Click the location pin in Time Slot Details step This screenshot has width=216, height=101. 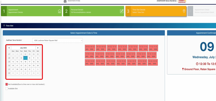(x=184, y=11)
